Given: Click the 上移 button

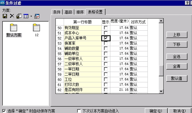Looking at the screenshot, I should point(177,35).
